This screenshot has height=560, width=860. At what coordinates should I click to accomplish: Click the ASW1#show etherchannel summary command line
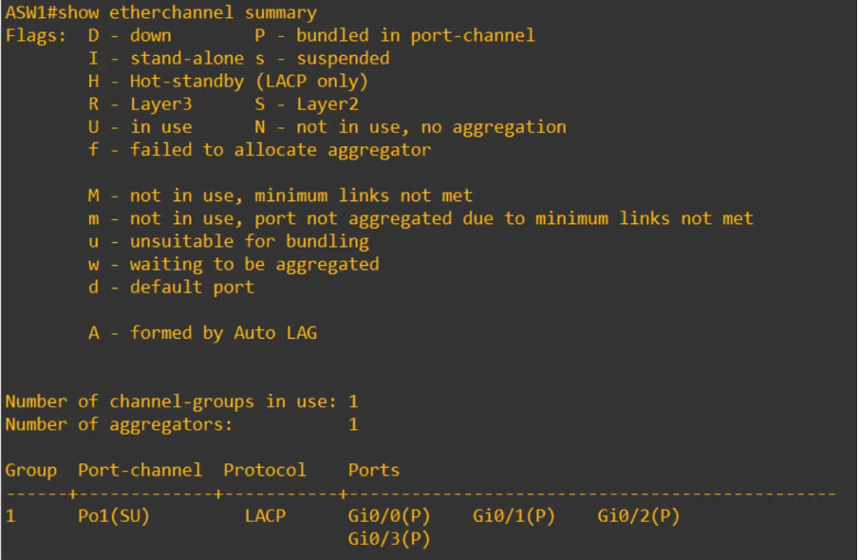tap(161, 12)
